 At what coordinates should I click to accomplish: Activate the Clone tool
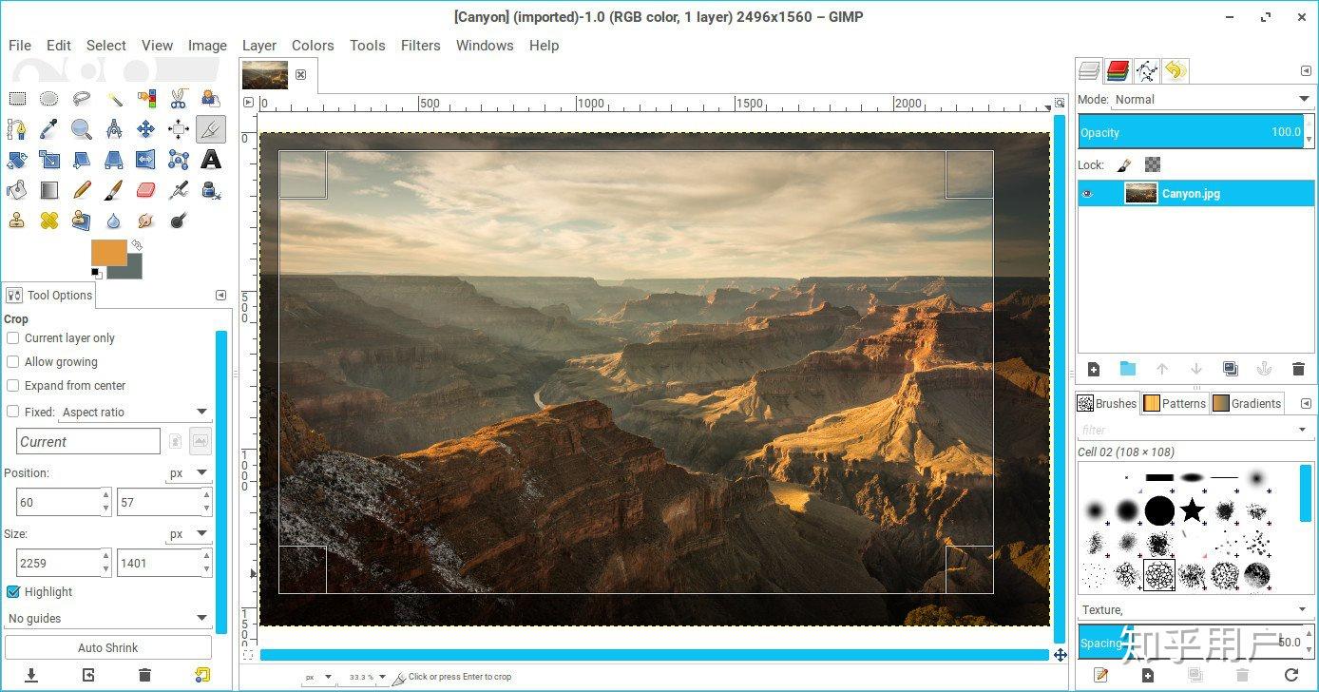point(18,220)
